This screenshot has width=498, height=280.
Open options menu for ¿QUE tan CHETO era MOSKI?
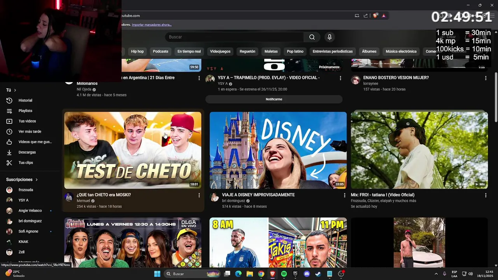(199, 195)
